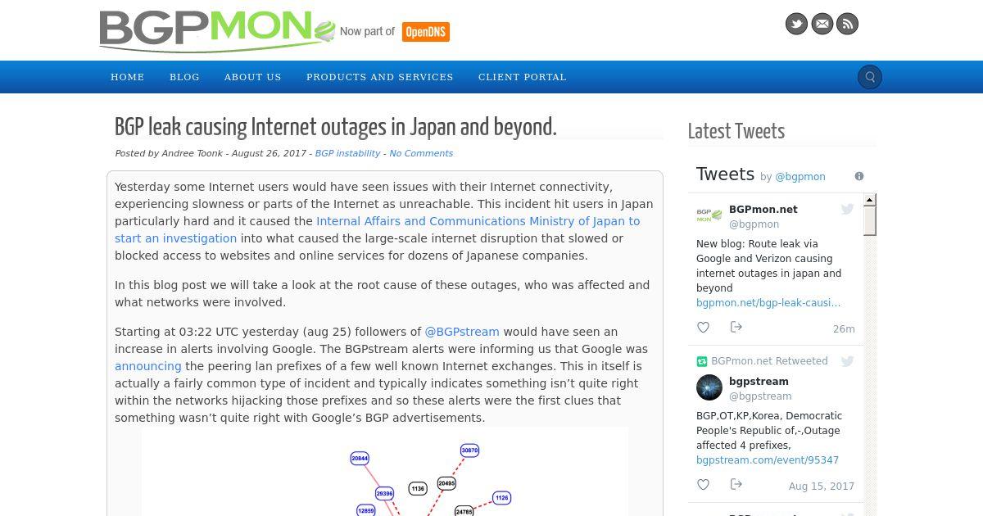This screenshot has height=516, width=983.
Task: Open the BLOG menu item
Action: tap(184, 77)
